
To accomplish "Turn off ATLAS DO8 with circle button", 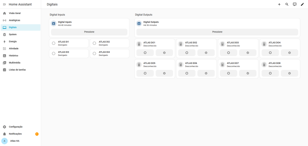I will point(270,73).
